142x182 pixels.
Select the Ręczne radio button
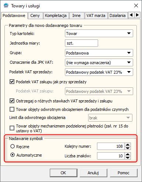(x=13, y=146)
